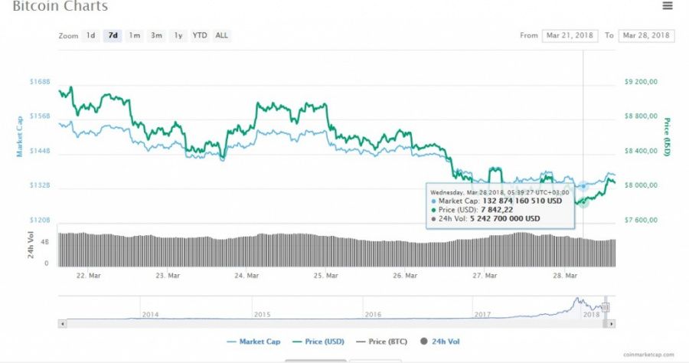Click the navigator scrollbar track
Viewport: 689px width, 363px height.
(337, 324)
